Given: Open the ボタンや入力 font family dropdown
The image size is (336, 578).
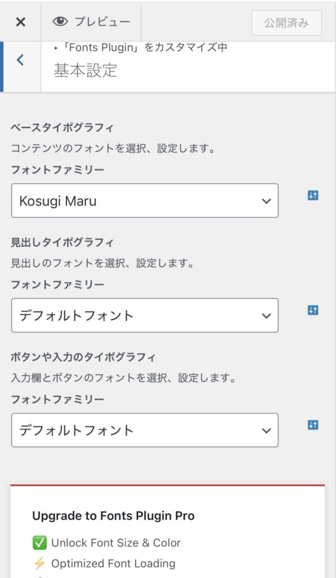Looking at the screenshot, I should (x=145, y=430).
